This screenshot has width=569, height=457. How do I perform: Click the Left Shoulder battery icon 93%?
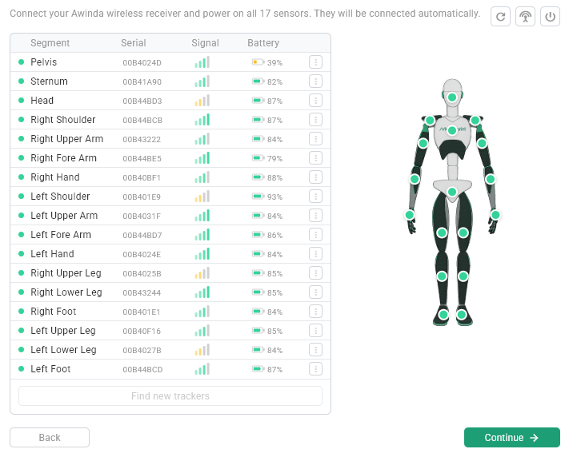tap(258, 197)
